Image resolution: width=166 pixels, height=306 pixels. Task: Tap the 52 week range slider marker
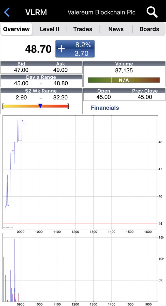(x=40, y=106)
